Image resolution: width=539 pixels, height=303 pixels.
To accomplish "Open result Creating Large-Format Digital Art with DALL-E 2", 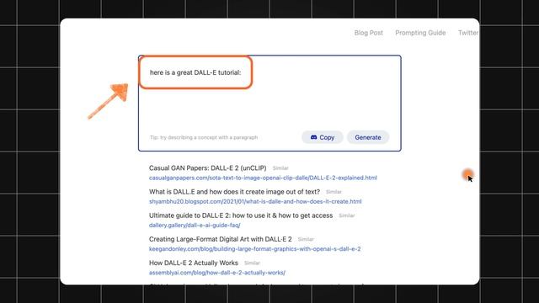I will (221, 239).
